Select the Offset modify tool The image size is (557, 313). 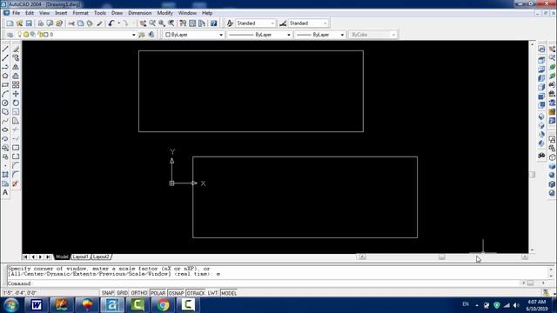coord(16,76)
